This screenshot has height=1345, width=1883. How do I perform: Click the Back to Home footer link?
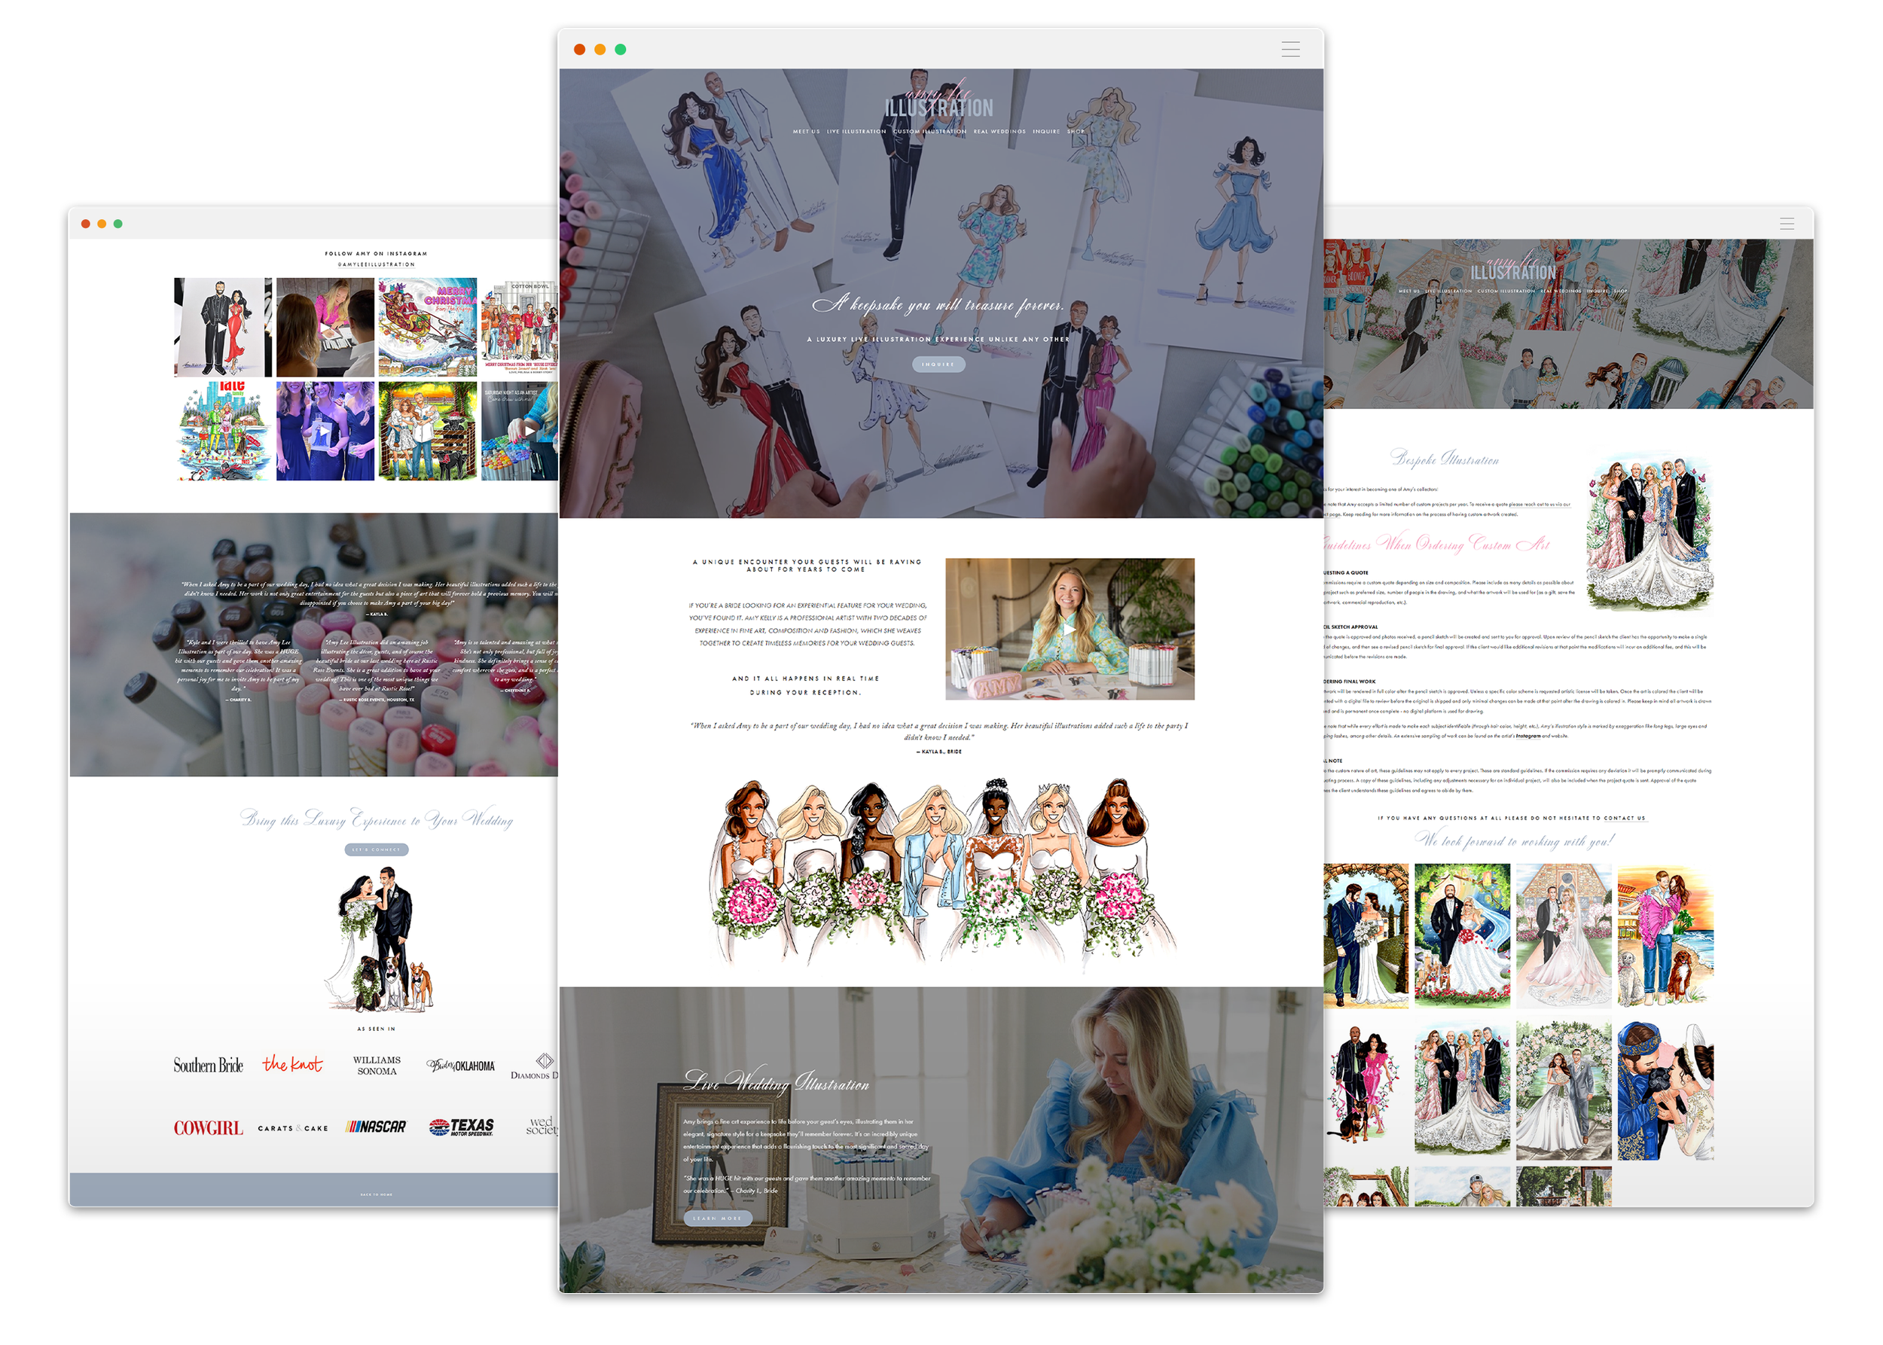coord(376,1194)
